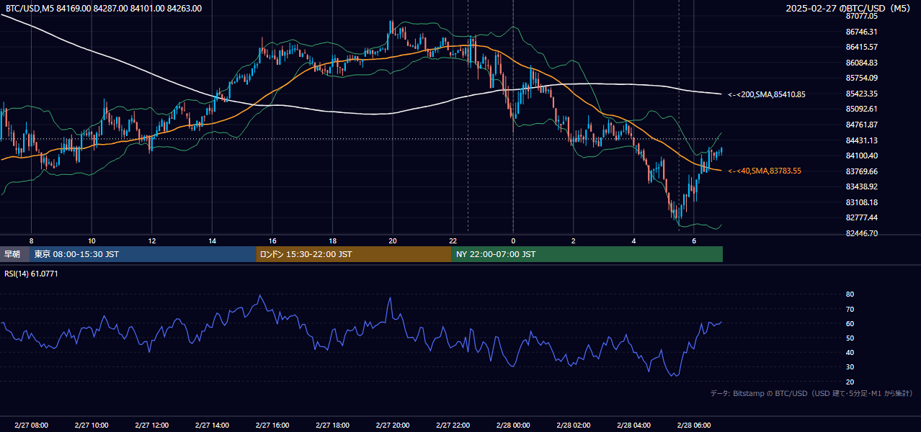Click the BTC/USD,M5 OHLC header text
The width and height of the screenshot is (921, 432).
point(104,9)
